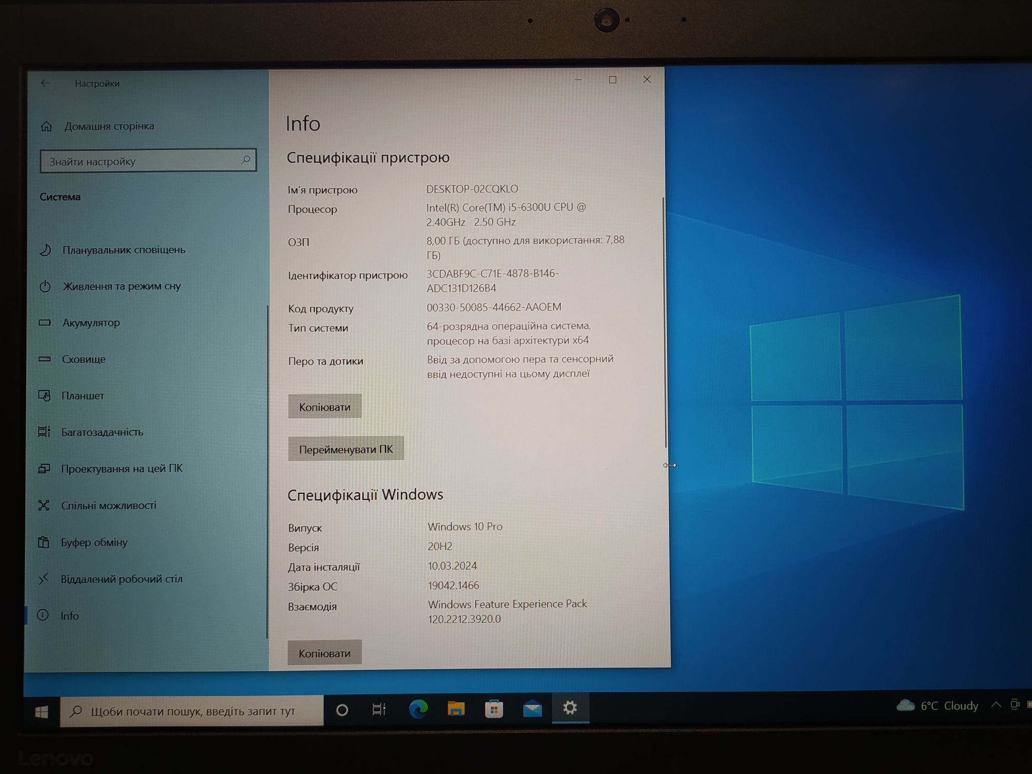Image resolution: width=1032 pixels, height=774 pixels.
Task: Open Task View on the taskbar
Action: 379,709
